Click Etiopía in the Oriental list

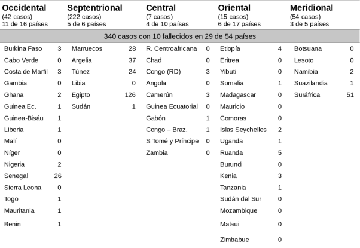point(230,48)
